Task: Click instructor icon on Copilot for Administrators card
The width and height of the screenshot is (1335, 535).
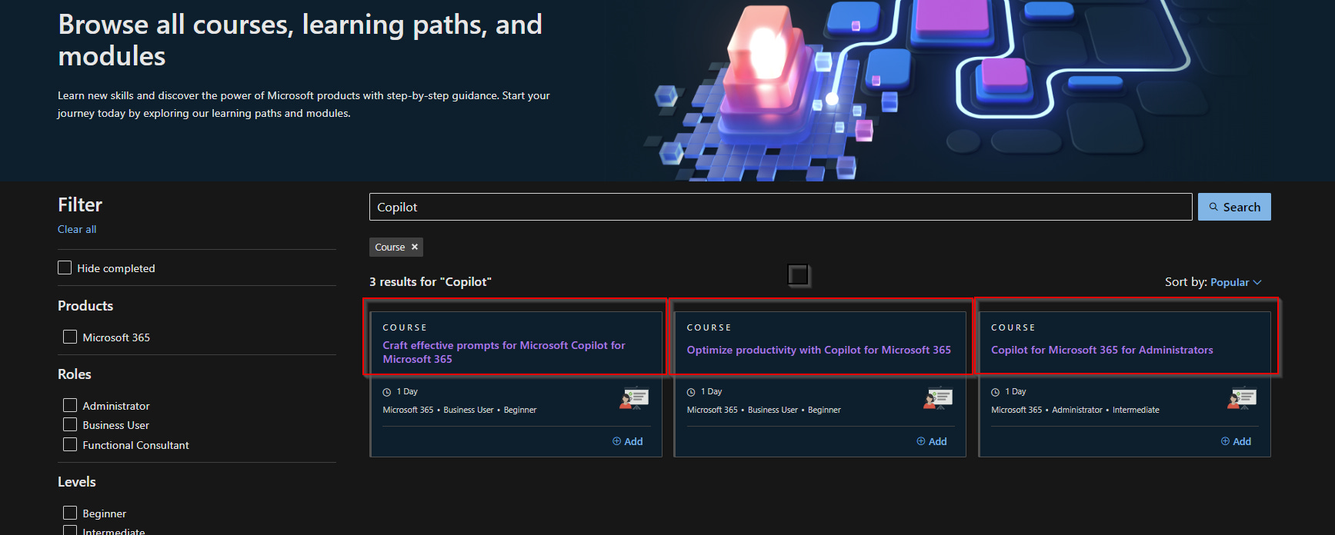Action: 1243,397
